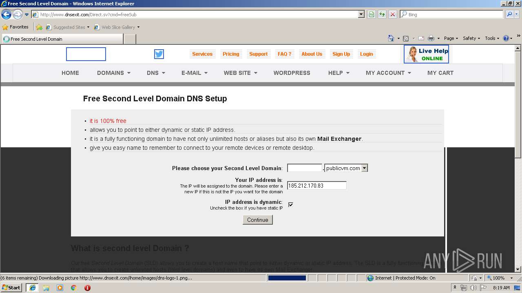Screen dimensions: 522x293
Task: Click the RSS Feeds icon
Action: (406, 38)
